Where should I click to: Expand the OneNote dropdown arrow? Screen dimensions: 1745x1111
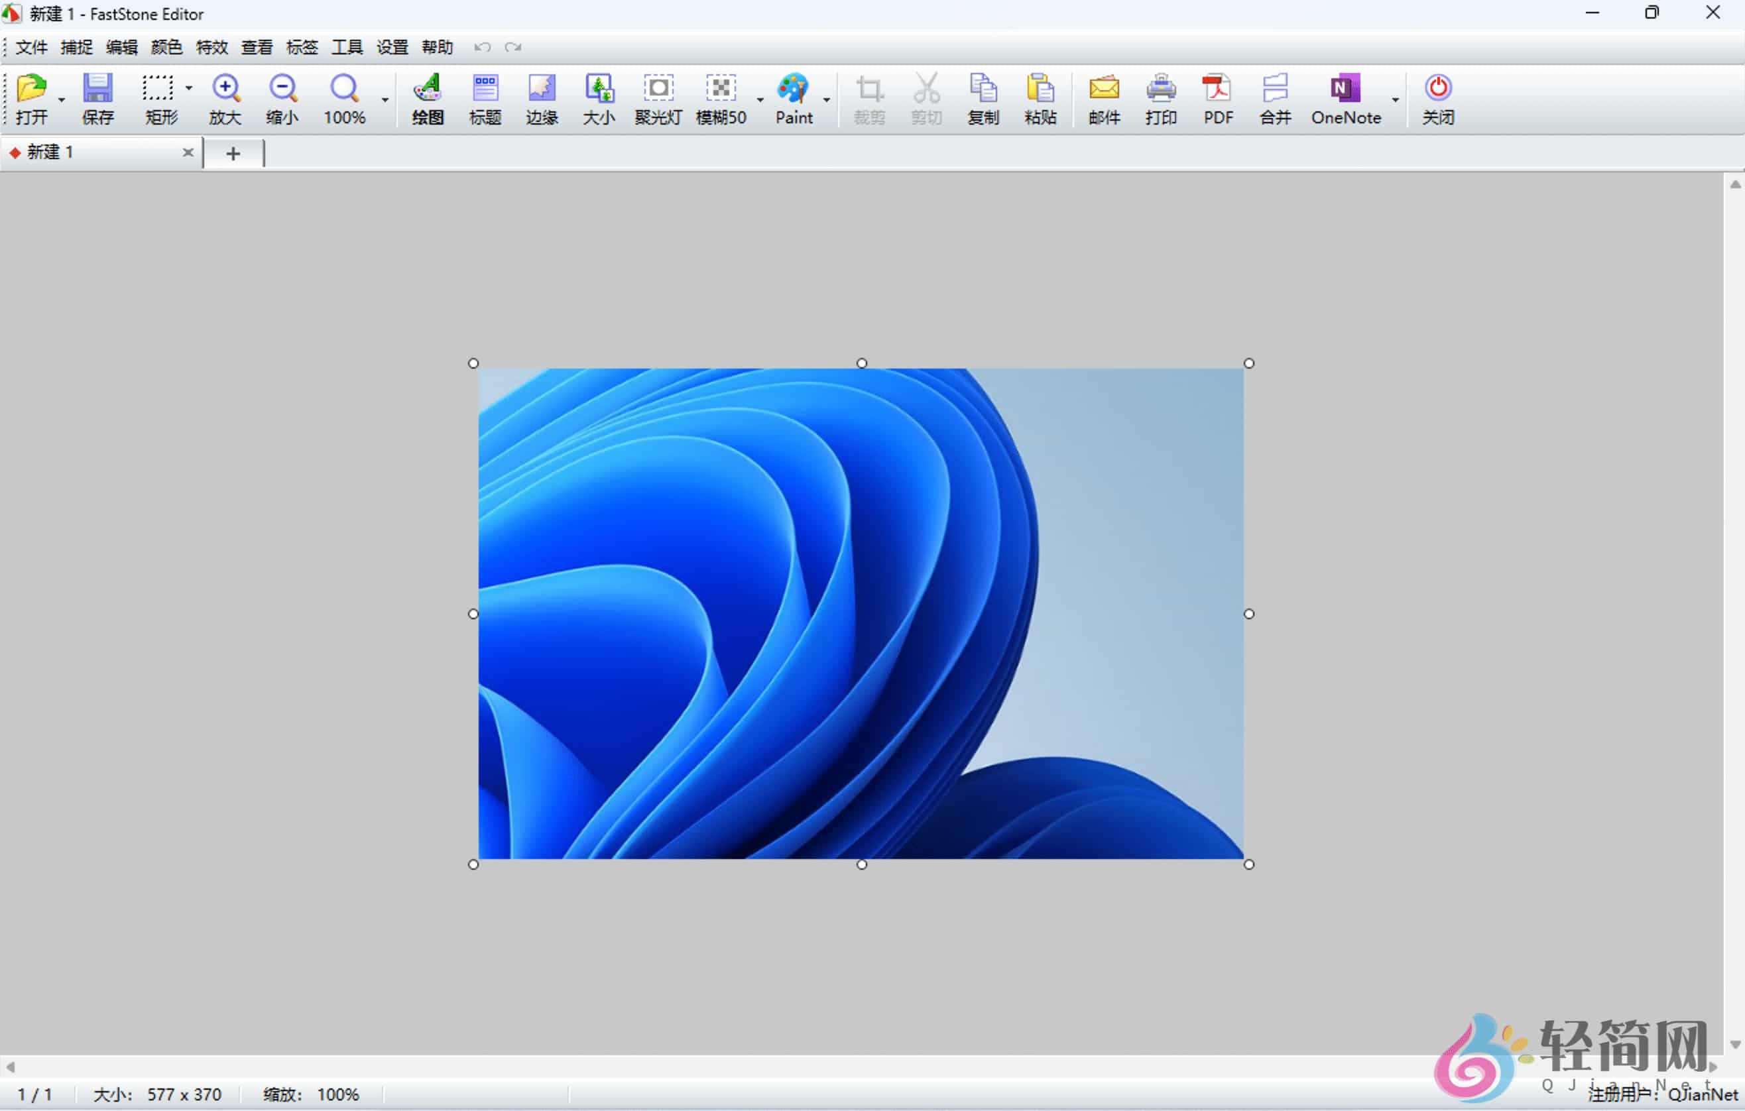(1396, 99)
